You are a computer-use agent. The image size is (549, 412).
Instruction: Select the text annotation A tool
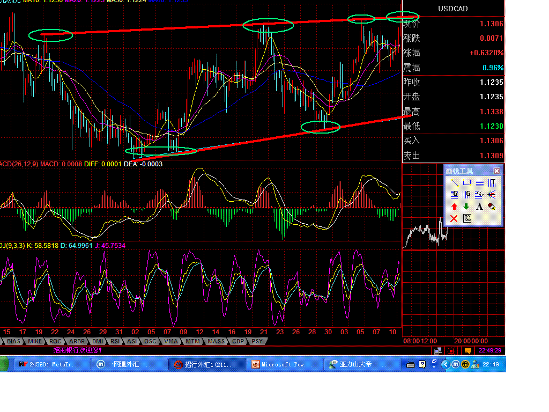click(x=479, y=207)
